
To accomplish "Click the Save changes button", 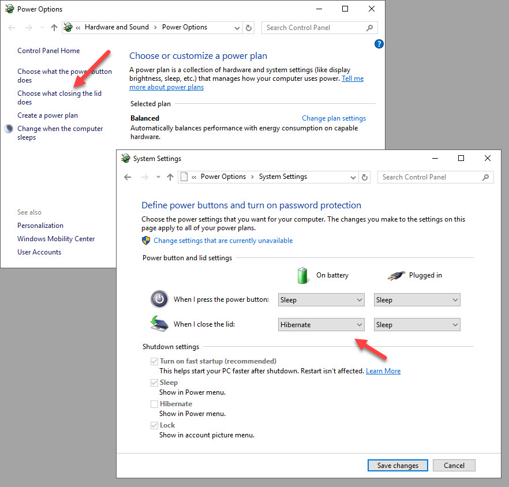I will tap(397, 466).
